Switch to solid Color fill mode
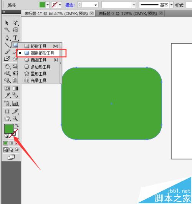The height and width of the screenshot is (204, 192). pyautogui.click(x=6, y=143)
